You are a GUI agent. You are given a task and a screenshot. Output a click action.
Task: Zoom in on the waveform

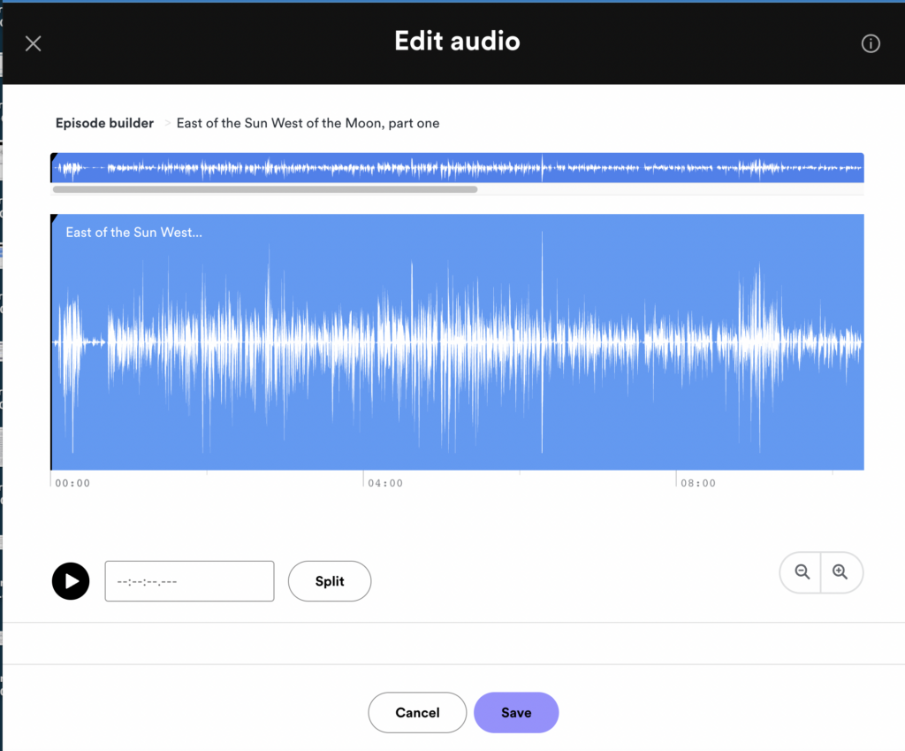coord(840,572)
